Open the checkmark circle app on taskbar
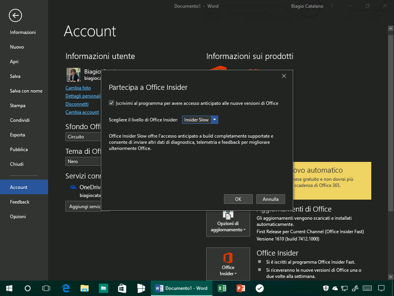The image size is (394, 296). [260, 288]
